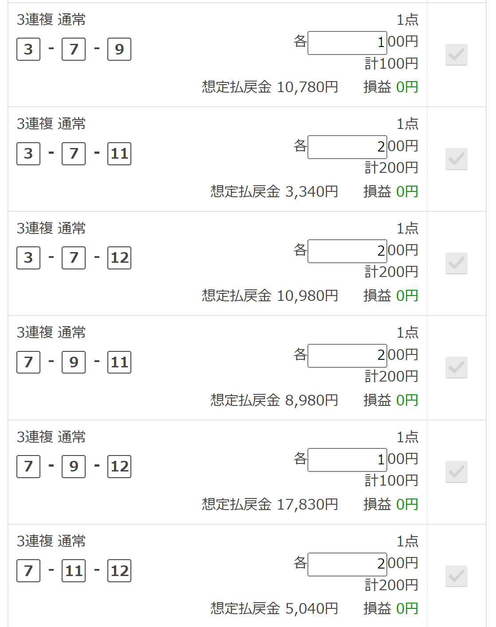Viewport: 496px width, 627px height.
Task: Toggle checkbox for the 3-7-11 bet
Action: click(x=456, y=159)
